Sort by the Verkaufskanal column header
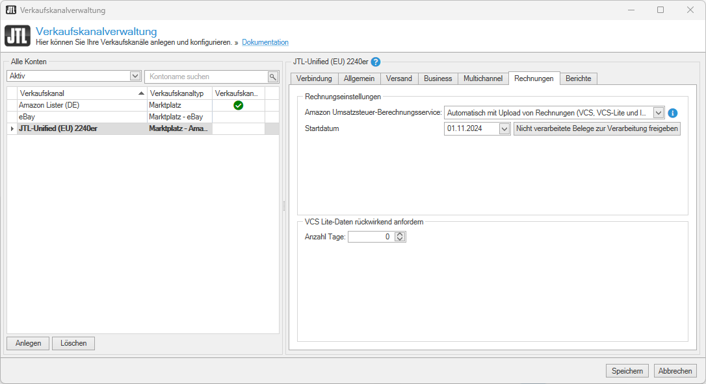706x384 pixels. pos(78,93)
